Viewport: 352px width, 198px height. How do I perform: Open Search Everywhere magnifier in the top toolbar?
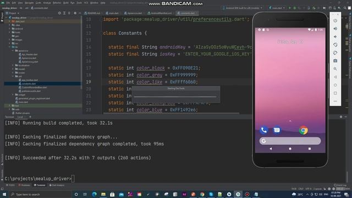point(345,8)
